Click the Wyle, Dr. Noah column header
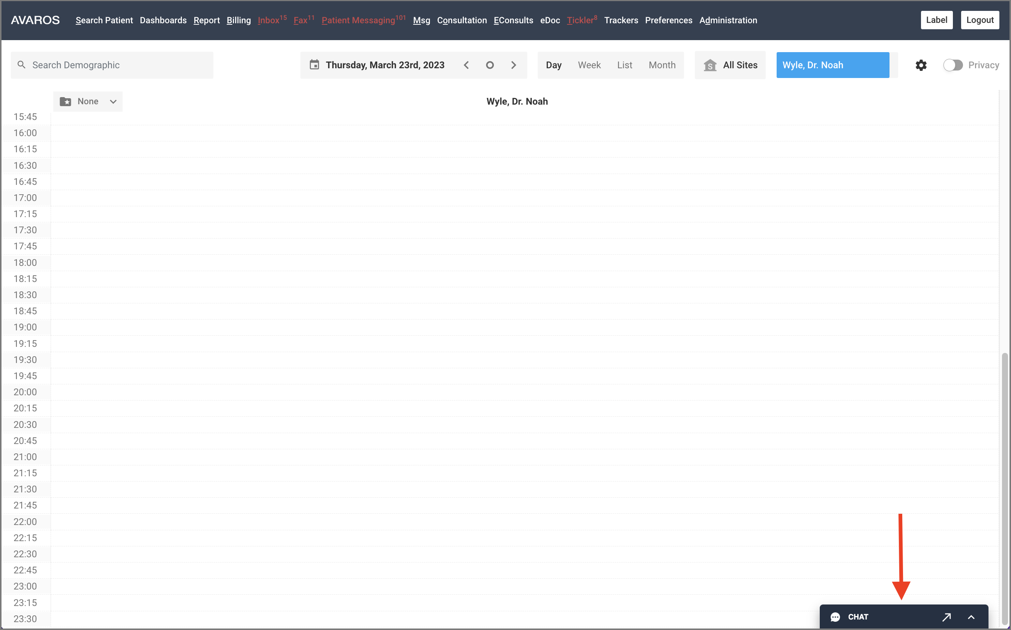The width and height of the screenshot is (1011, 630). 517,101
